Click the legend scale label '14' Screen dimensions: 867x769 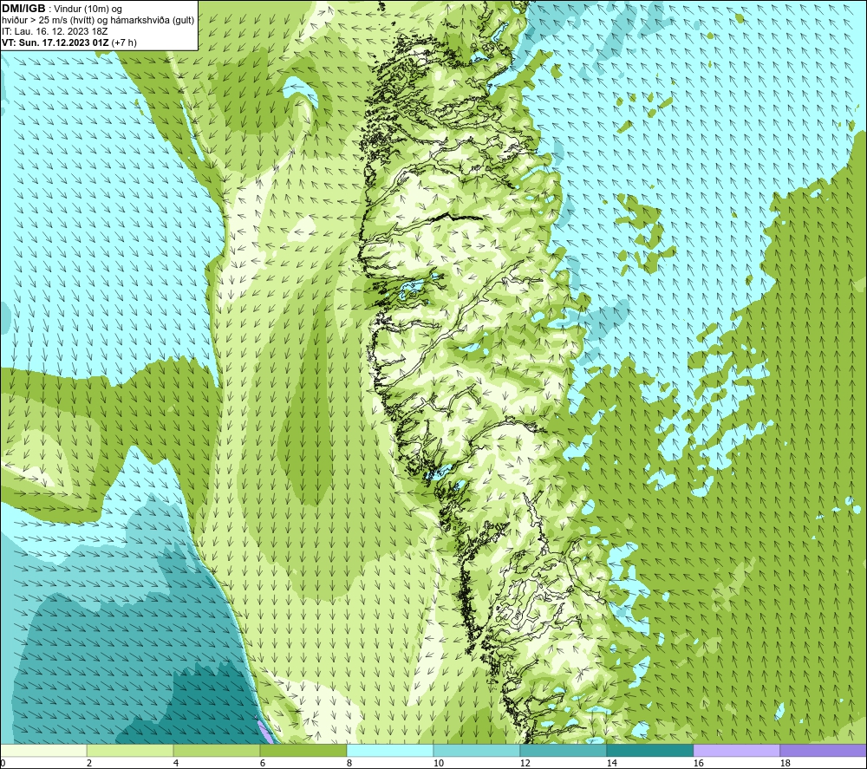click(611, 764)
